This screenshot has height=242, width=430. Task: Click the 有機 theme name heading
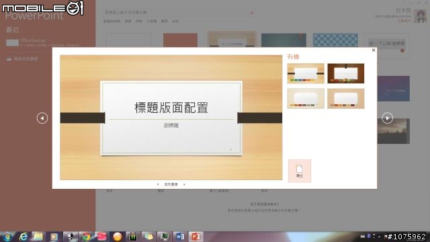293,56
